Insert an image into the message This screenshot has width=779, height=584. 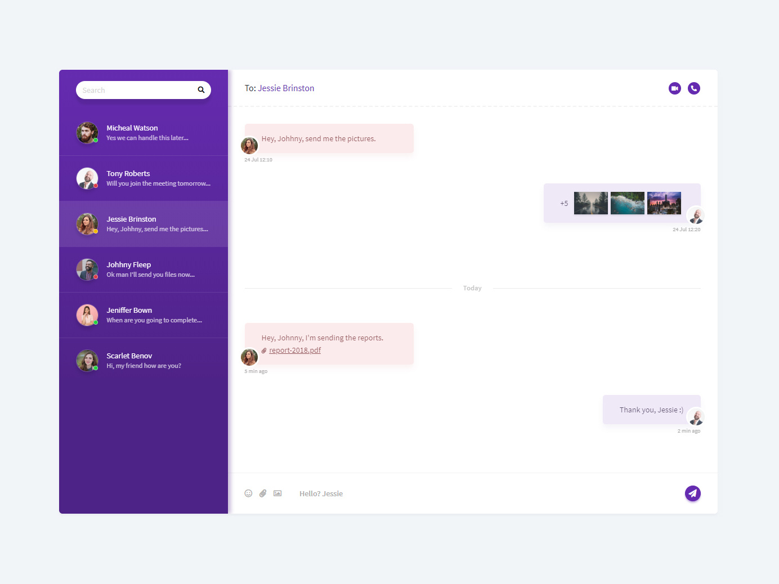(x=277, y=493)
